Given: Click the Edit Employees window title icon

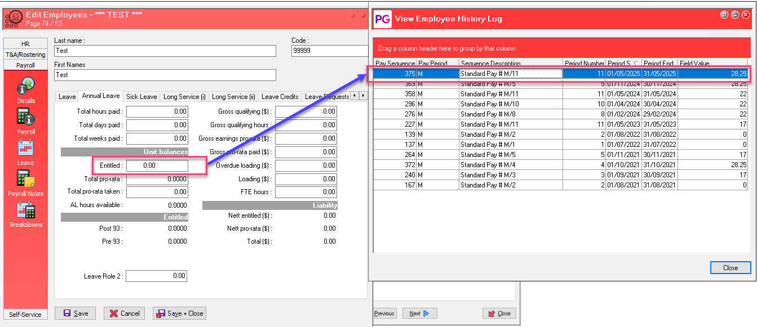Looking at the screenshot, I should 13,19.
